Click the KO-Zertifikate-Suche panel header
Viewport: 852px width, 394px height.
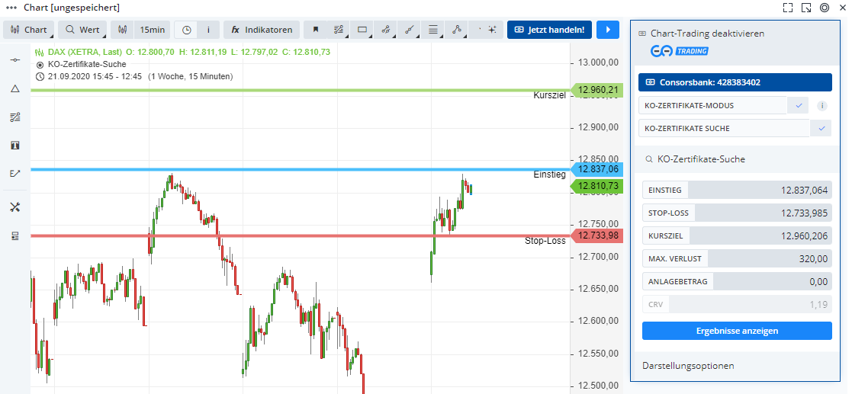[735, 159]
